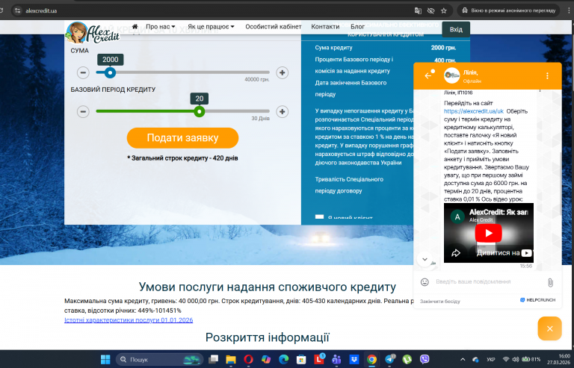The height and width of the screenshot is (368, 574).
Task: Open Telegram from the taskbar
Action: (x=389, y=359)
